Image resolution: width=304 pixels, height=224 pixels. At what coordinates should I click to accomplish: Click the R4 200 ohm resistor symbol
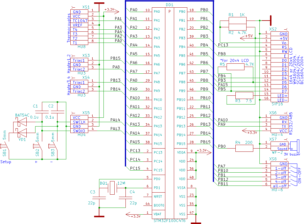pyautogui.click(x=244, y=148)
